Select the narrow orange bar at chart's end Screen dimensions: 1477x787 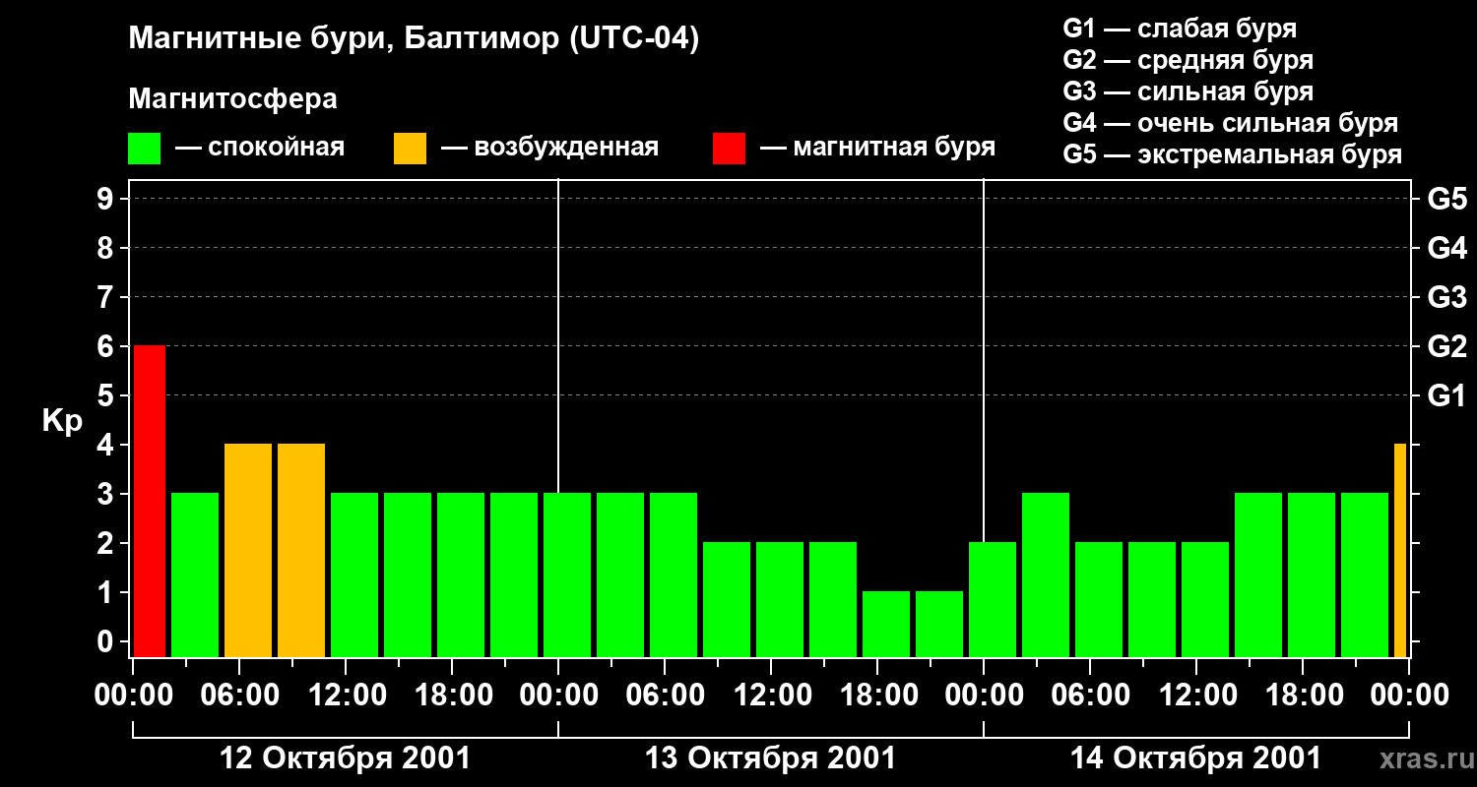click(1400, 551)
